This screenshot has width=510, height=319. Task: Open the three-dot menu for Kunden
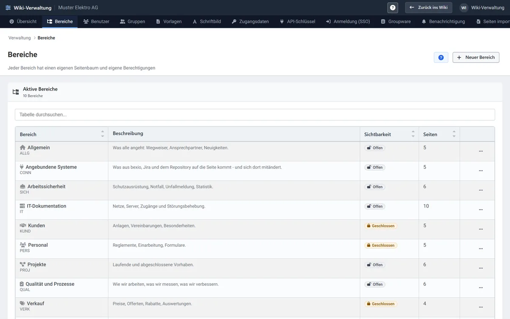coord(481,229)
